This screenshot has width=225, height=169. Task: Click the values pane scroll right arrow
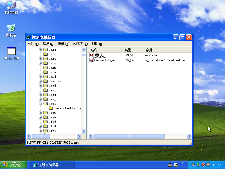tap(189, 136)
